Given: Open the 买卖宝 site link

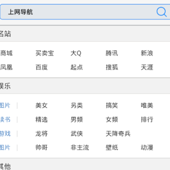Looking at the screenshot, I should tap(44, 53).
